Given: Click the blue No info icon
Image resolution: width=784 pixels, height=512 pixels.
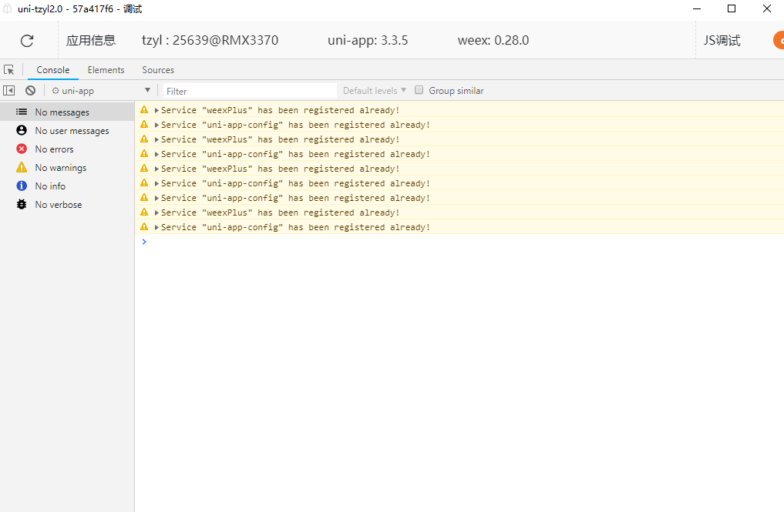Looking at the screenshot, I should click(x=22, y=186).
